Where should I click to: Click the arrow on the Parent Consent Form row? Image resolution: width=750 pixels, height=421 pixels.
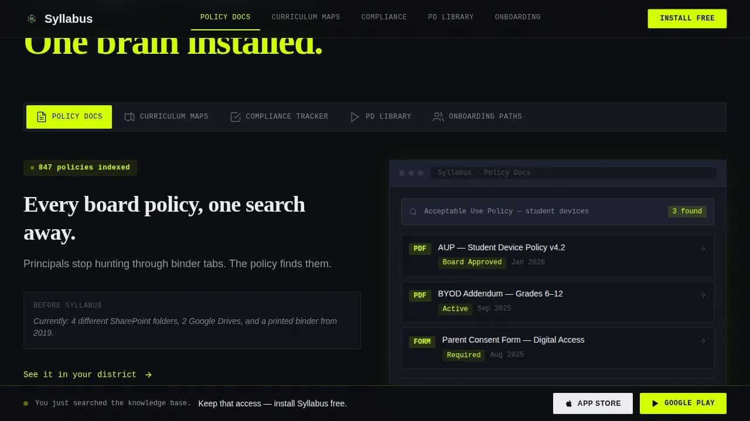point(703,341)
